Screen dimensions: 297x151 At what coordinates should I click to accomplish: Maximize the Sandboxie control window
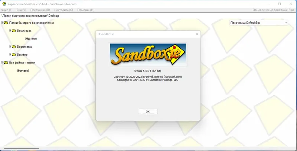[280, 4]
